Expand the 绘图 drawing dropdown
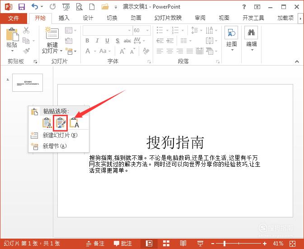 [x=232, y=50]
